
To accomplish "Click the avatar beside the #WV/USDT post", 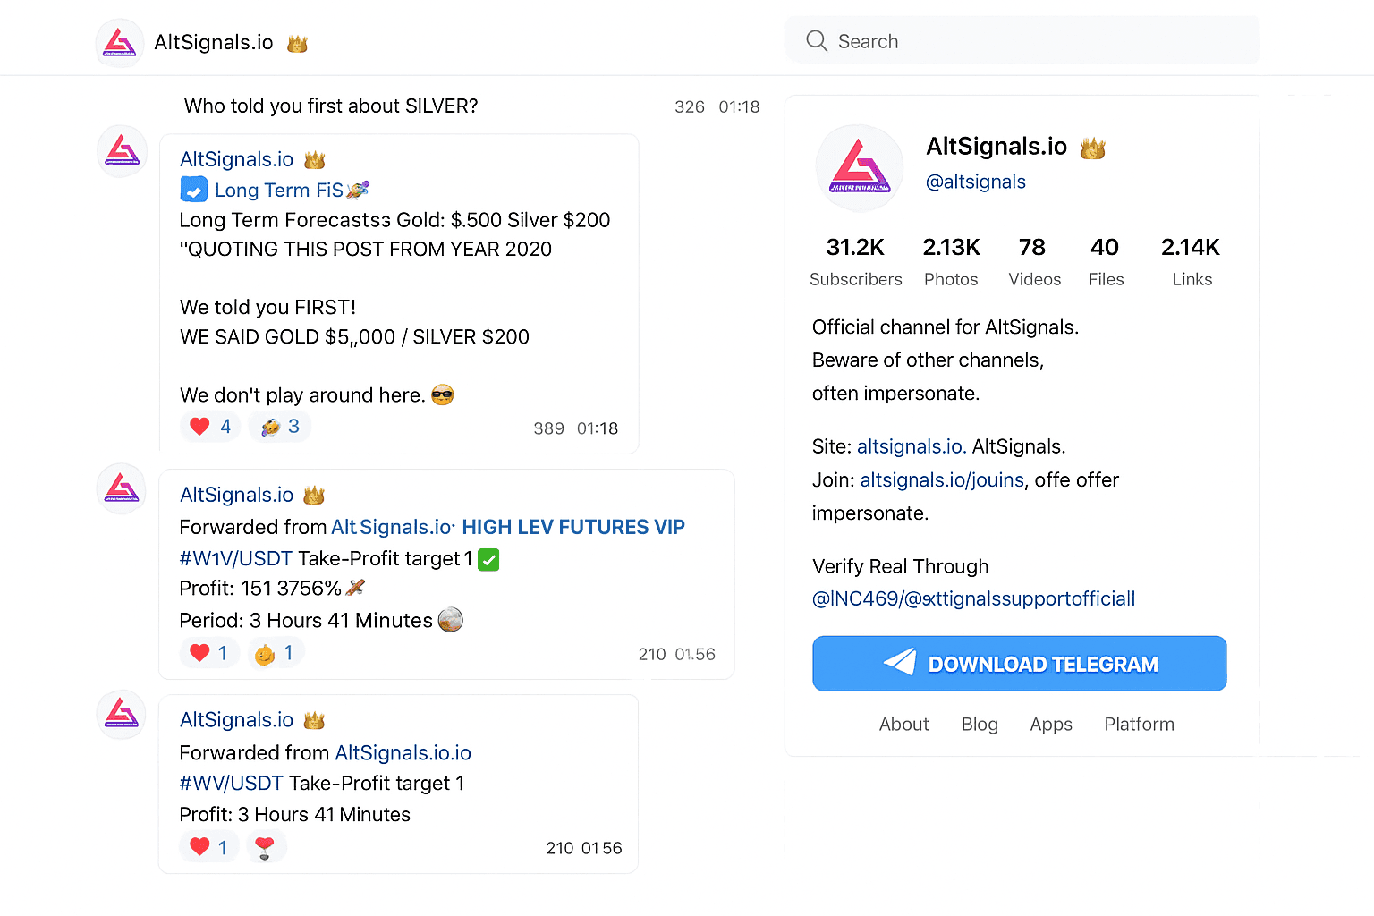I will pyautogui.click(x=122, y=714).
